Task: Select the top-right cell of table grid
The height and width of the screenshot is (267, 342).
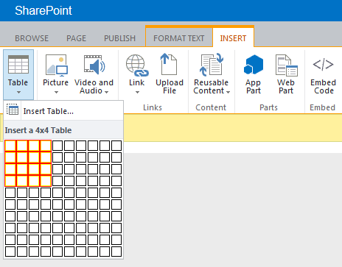Action: [x=116, y=146]
